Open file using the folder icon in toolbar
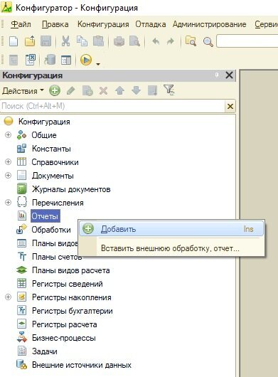The width and height of the screenshot is (278, 377). [30, 41]
